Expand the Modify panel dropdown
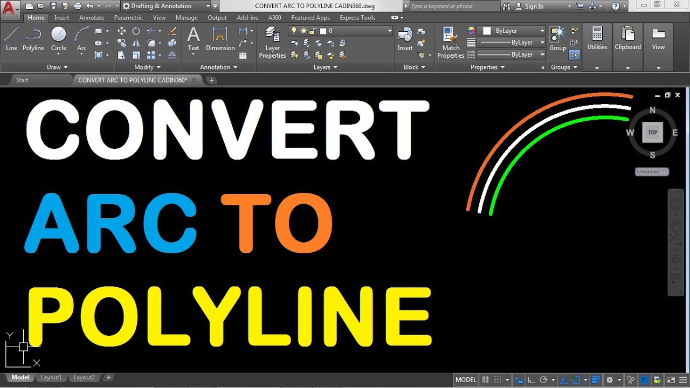 pyautogui.click(x=147, y=67)
